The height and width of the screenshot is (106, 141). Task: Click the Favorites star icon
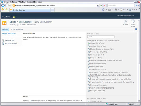click(x=3, y=10)
